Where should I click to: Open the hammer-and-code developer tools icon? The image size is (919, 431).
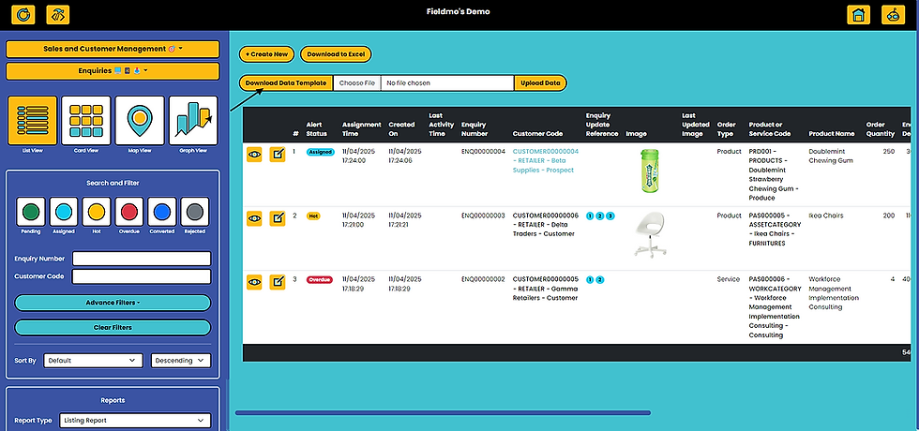tap(57, 15)
